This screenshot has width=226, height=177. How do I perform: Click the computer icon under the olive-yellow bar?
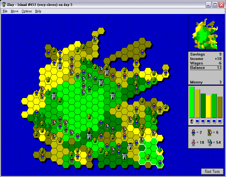pyautogui.click(x=197, y=122)
